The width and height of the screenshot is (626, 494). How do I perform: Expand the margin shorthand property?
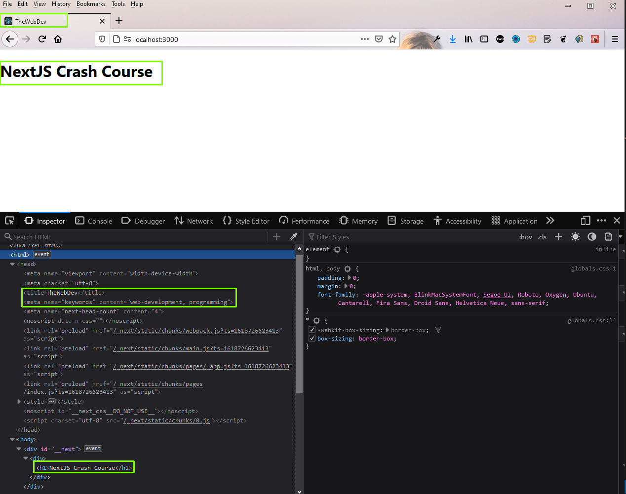coord(346,286)
